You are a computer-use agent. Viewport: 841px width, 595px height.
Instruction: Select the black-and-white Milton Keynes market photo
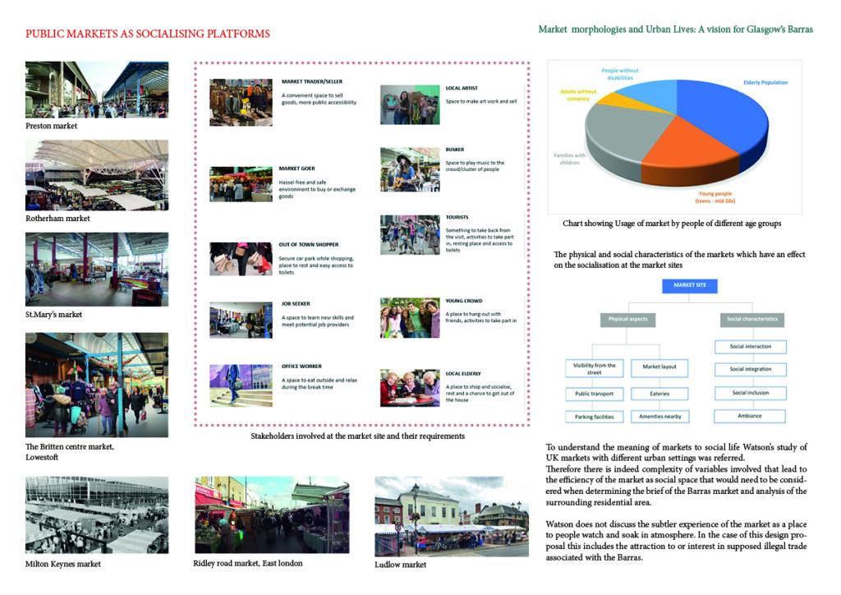pos(97,515)
